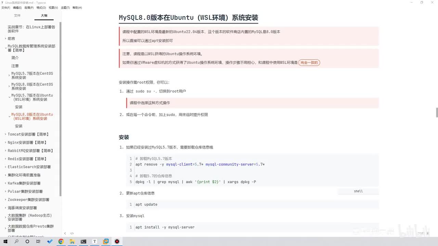Open Google Chrome from the taskbar
This screenshot has width=438, height=246.
coord(61,241)
